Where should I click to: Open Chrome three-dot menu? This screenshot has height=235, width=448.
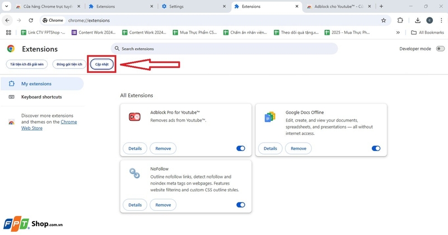[x=441, y=20]
